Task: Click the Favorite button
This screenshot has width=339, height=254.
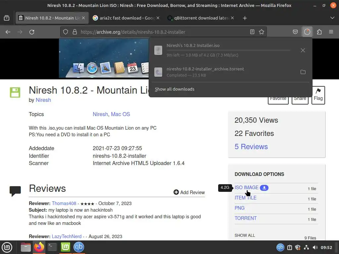Action: pyautogui.click(x=278, y=100)
